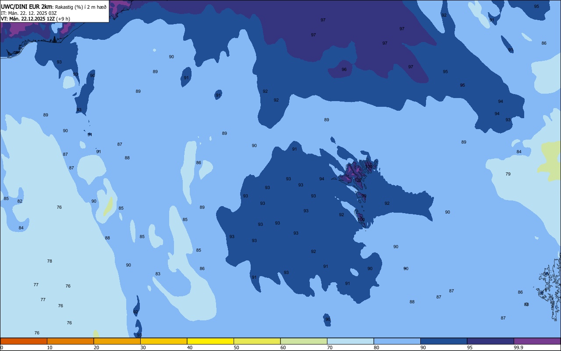Click the map humidity value "96"
This screenshot has height=351, width=561.
344,70
